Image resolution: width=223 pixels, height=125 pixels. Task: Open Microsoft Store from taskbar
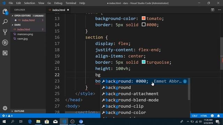[47, 122]
